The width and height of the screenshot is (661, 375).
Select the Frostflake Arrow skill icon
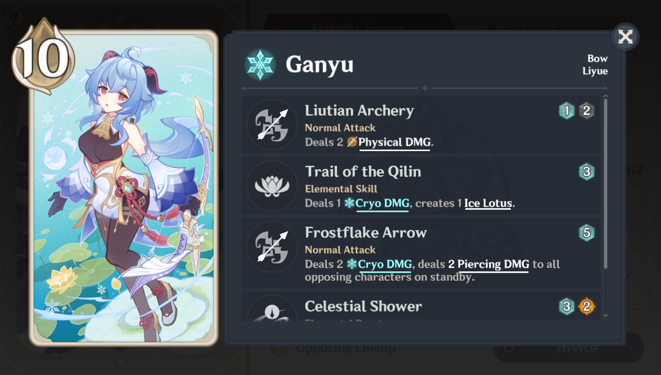point(272,246)
